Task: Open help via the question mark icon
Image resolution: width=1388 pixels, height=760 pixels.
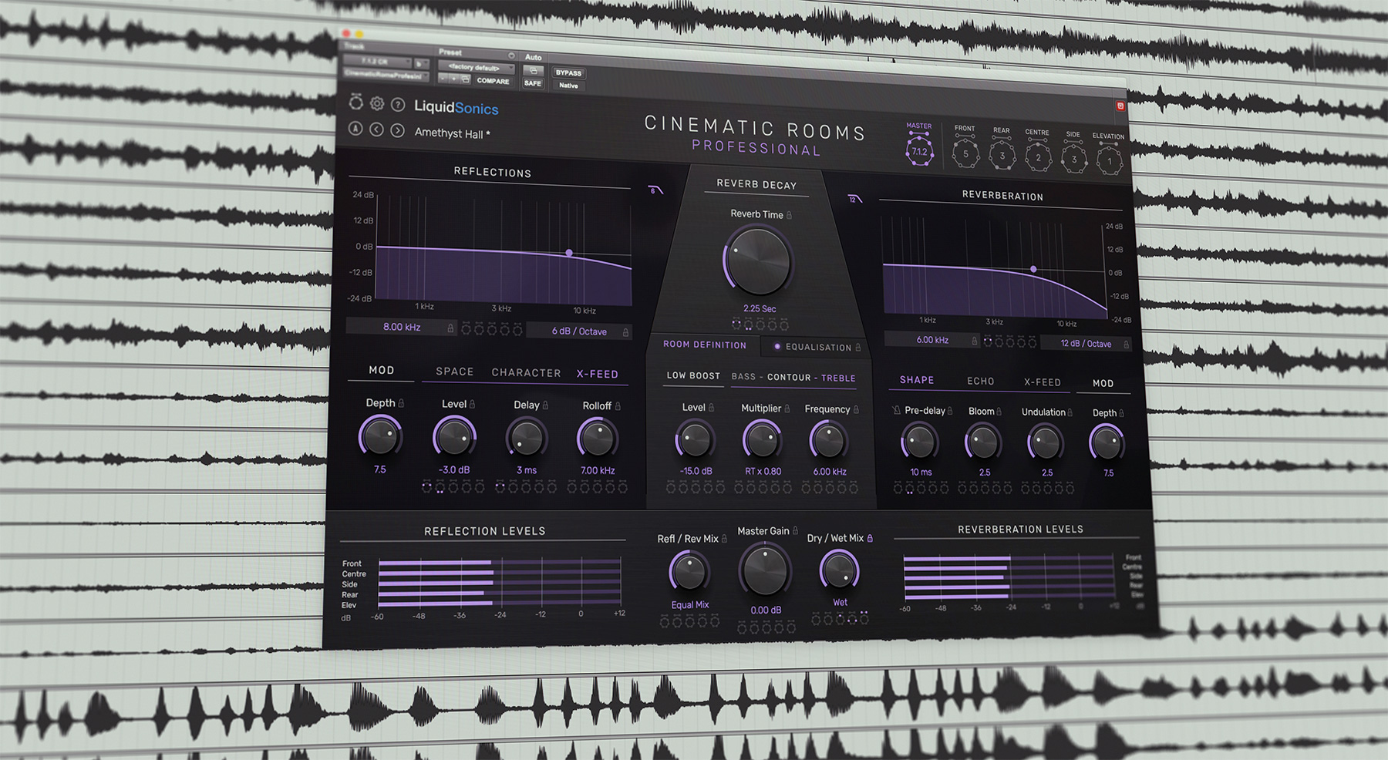Action: pyautogui.click(x=398, y=105)
